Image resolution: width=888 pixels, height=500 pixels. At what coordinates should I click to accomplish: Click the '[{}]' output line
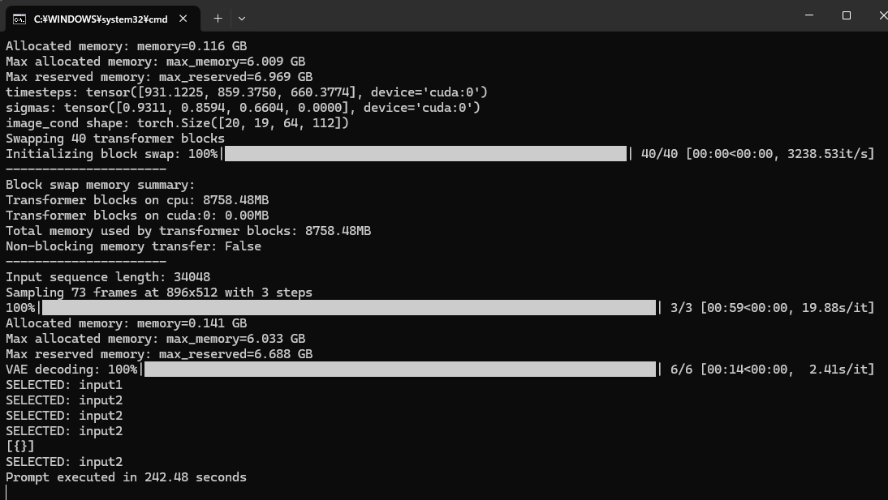(x=20, y=447)
